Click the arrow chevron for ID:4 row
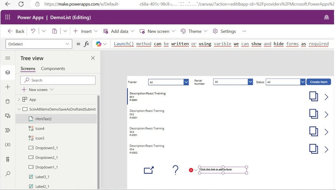Image resolution: width=336 pixels, height=190 pixels. click(327, 150)
